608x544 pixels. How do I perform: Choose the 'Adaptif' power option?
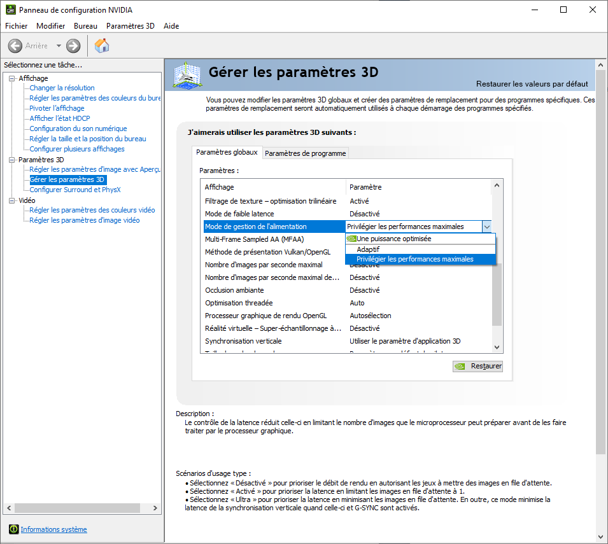point(420,249)
